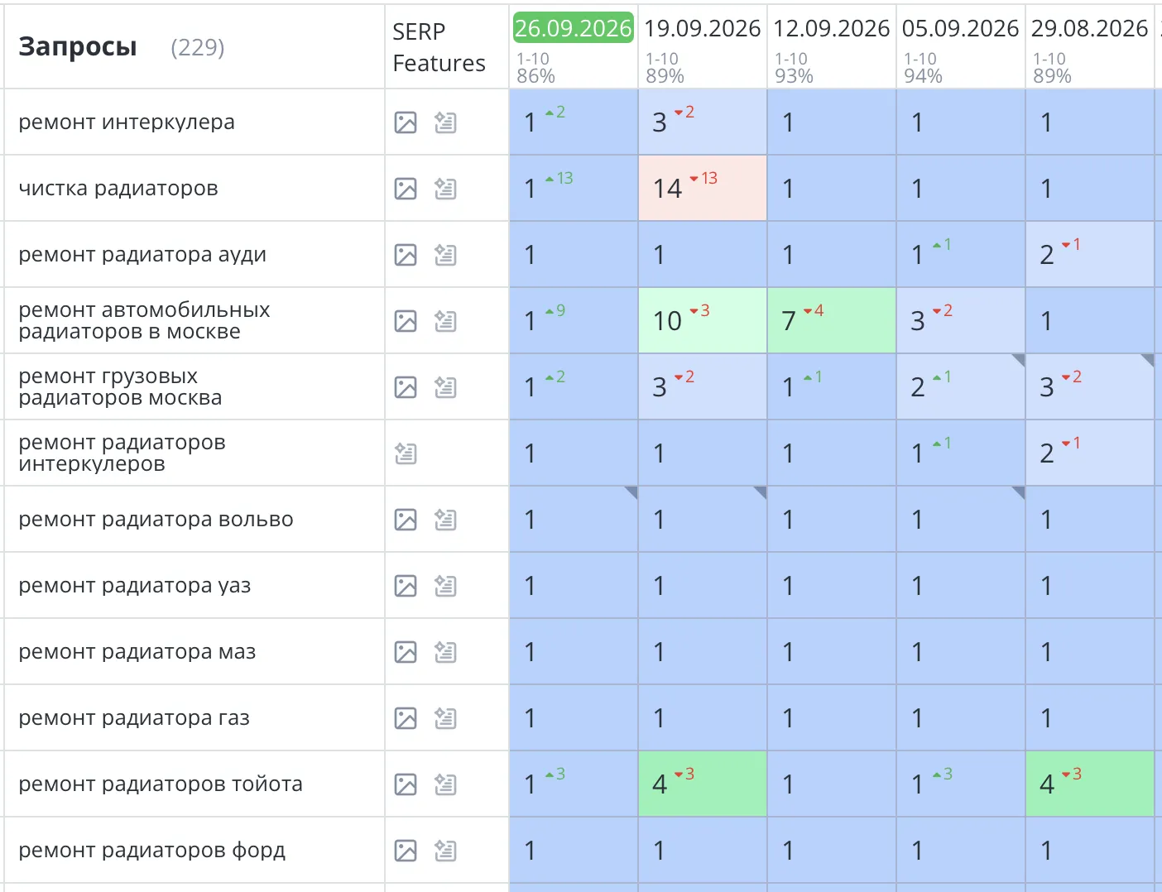
Task: Select snippet icon for ремонт радиатора газ
Action: coord(445,718)
